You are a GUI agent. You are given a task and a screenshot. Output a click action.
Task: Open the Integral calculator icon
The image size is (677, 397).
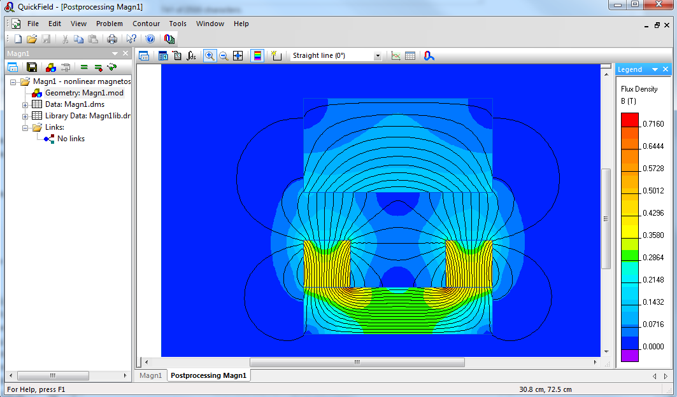tap(191, 55)
